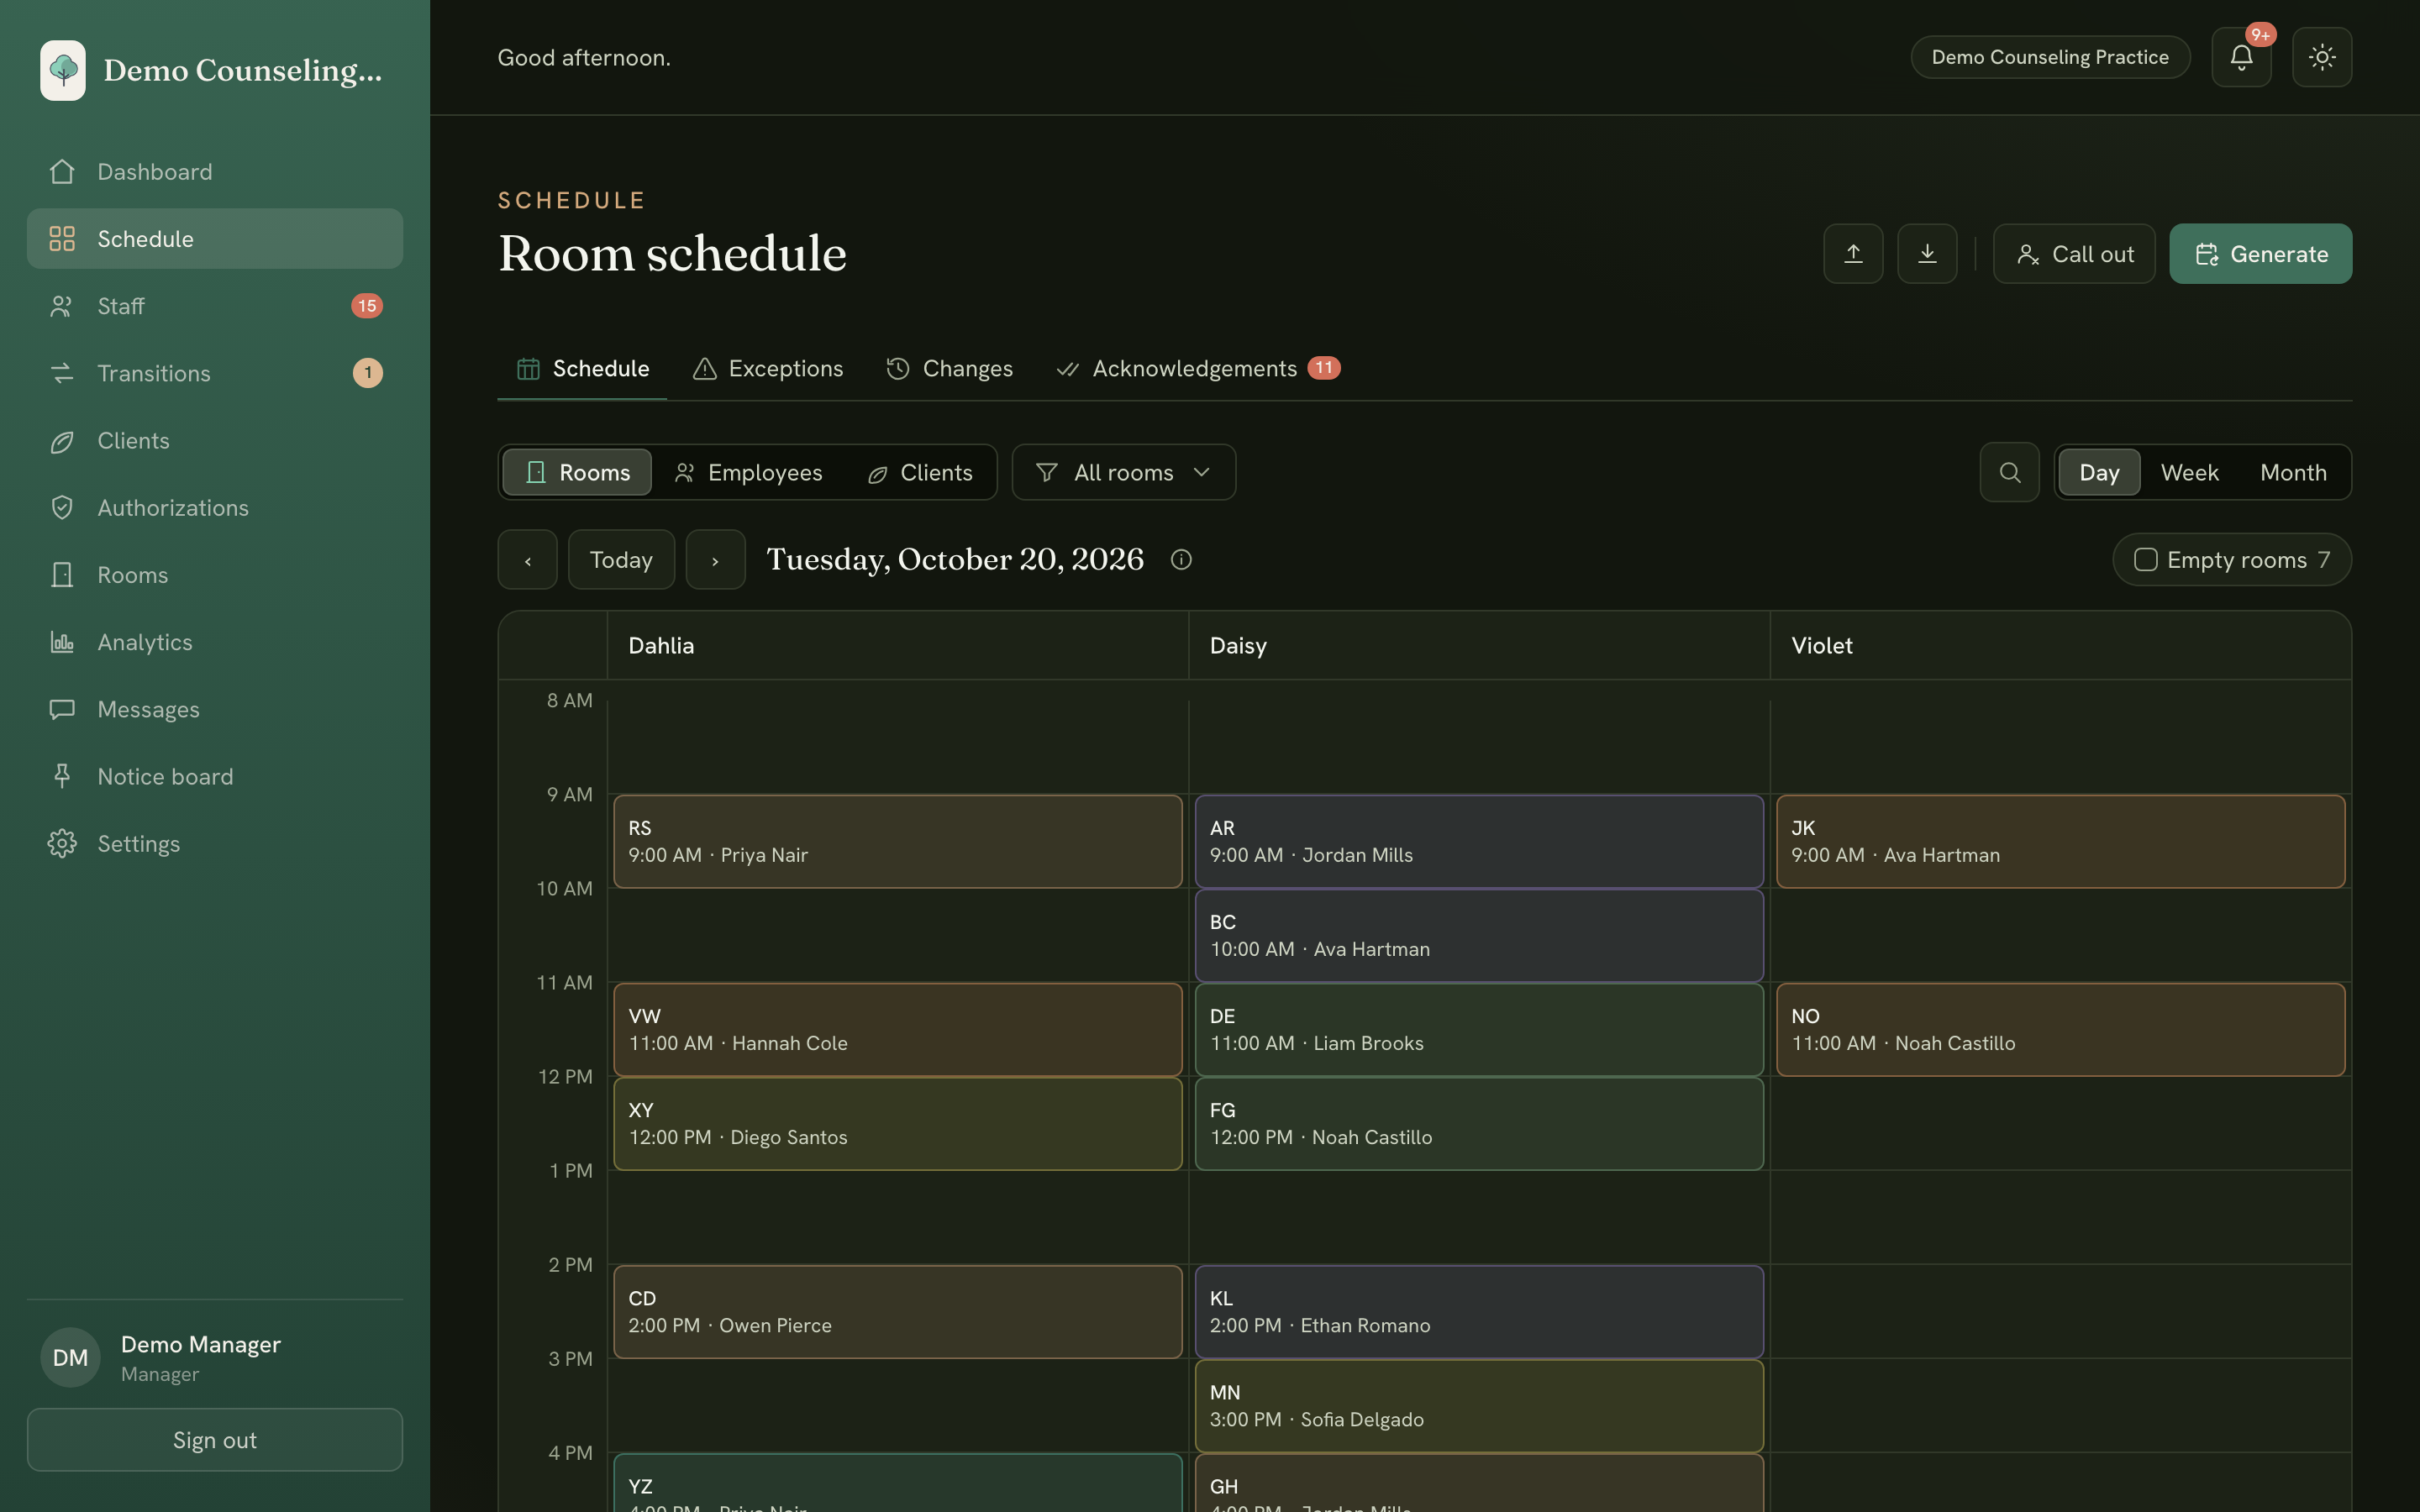Screen dimensions: 2420x1512
Task: Select Schedule in sidebar
Action: pos(215,239)
